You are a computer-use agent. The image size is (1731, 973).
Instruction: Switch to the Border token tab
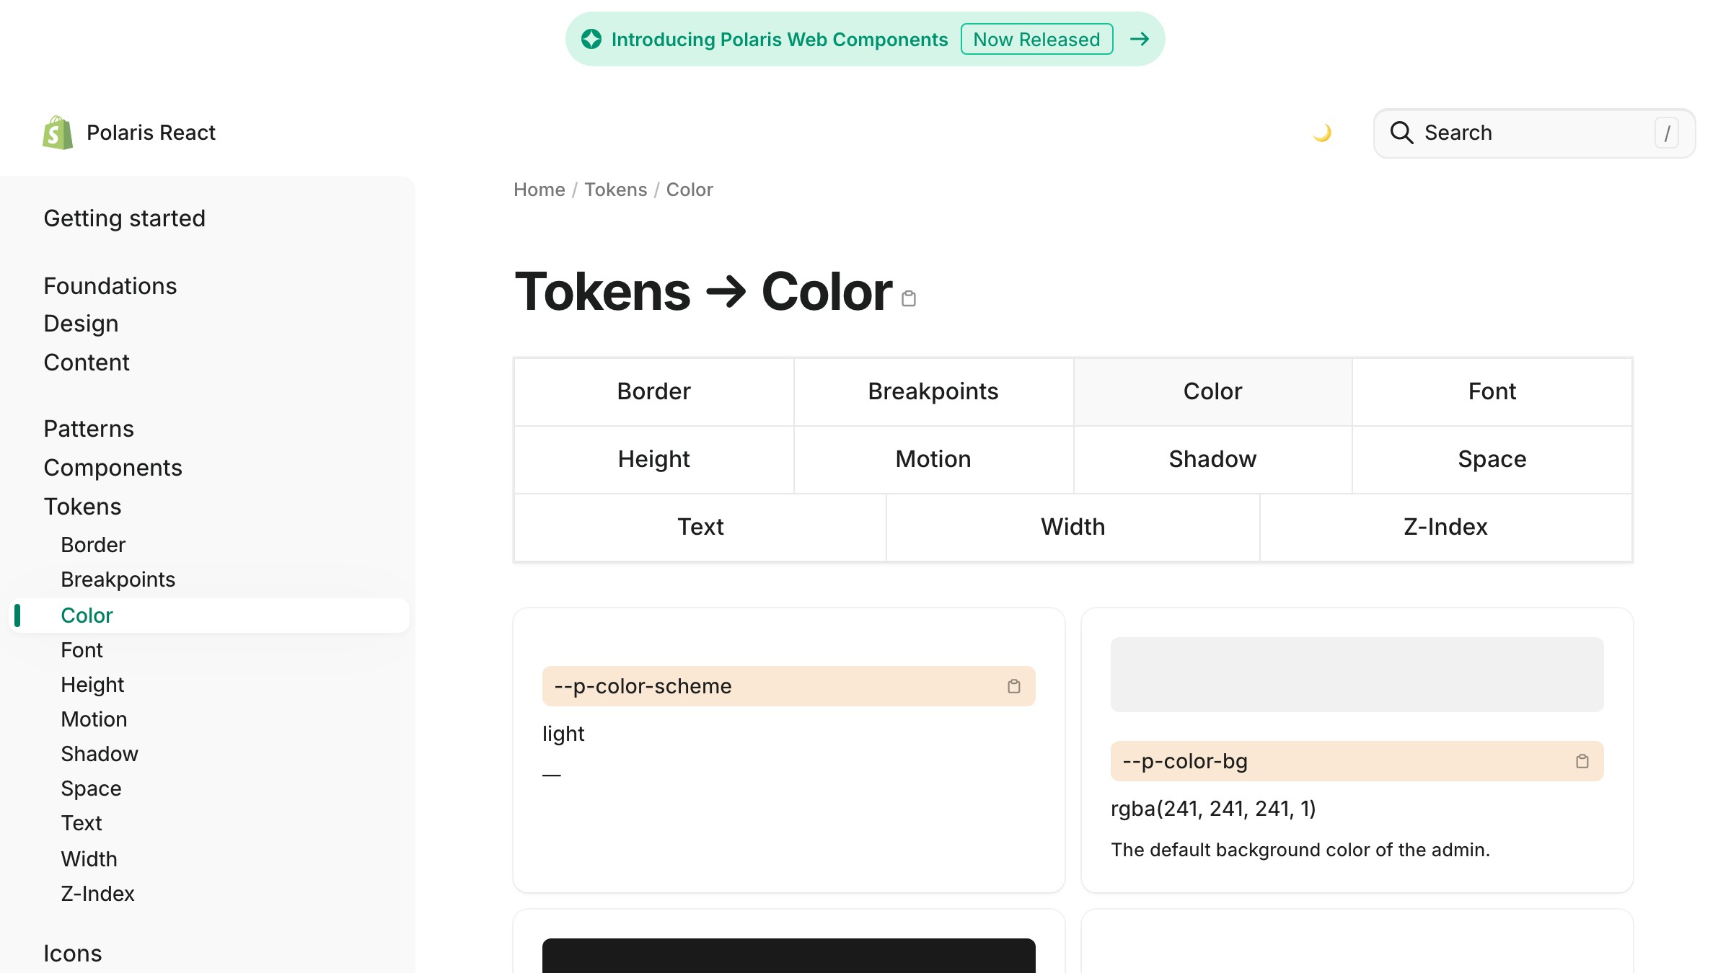click(654, 391)
